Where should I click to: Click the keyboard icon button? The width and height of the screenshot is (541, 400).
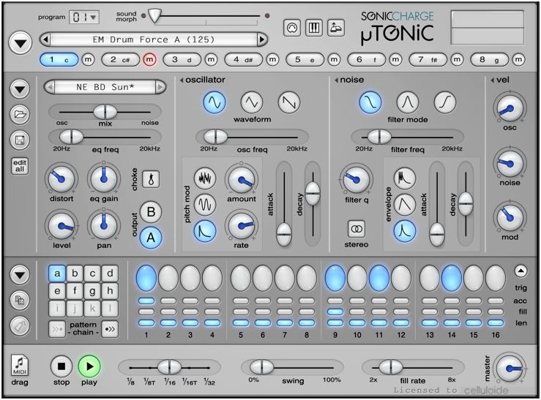pos(314,28)
